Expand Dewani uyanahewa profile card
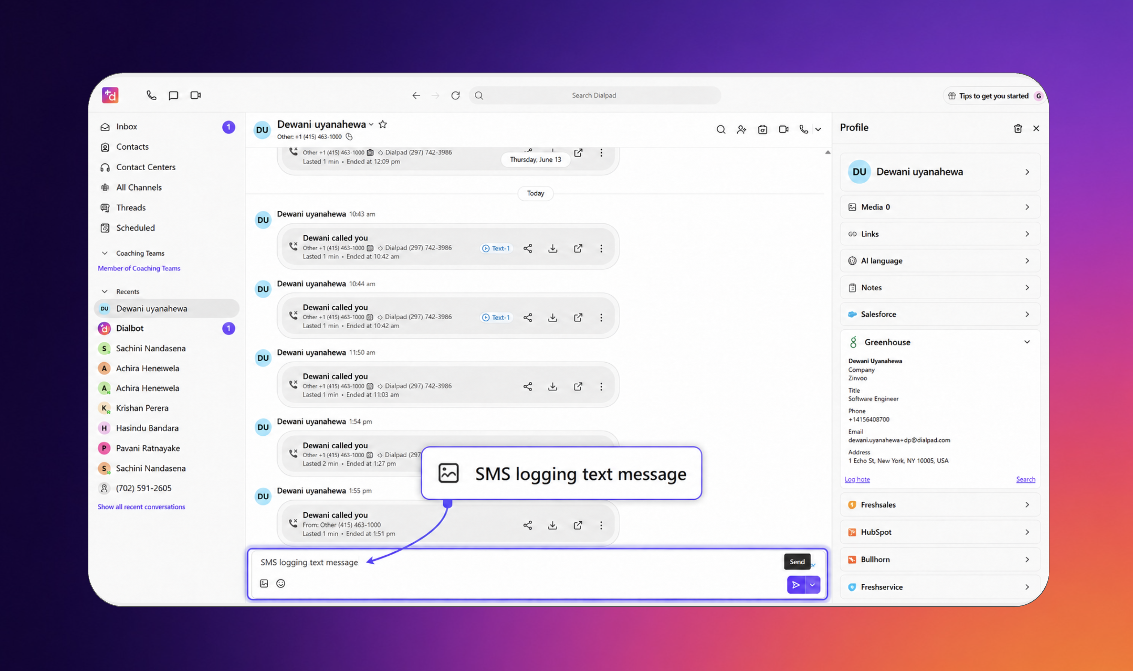Screen dimensions: 1133x671 tap(940, 172)
